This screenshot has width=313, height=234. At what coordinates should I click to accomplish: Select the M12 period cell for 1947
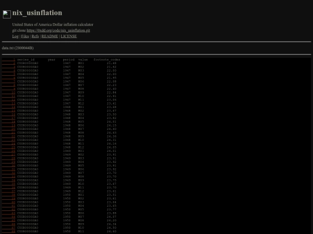click(81, 103)
